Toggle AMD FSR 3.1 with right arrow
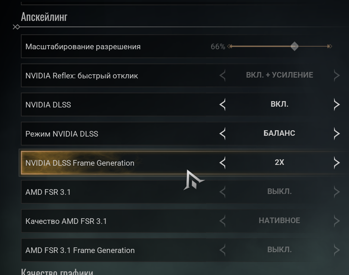 click(x=337, y=192)
